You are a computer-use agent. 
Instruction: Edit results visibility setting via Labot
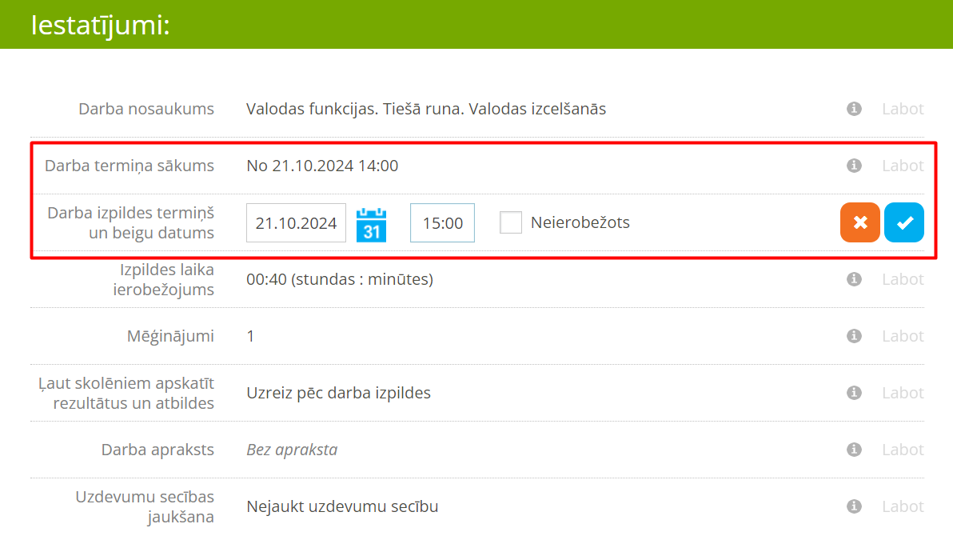click(903, 393)
